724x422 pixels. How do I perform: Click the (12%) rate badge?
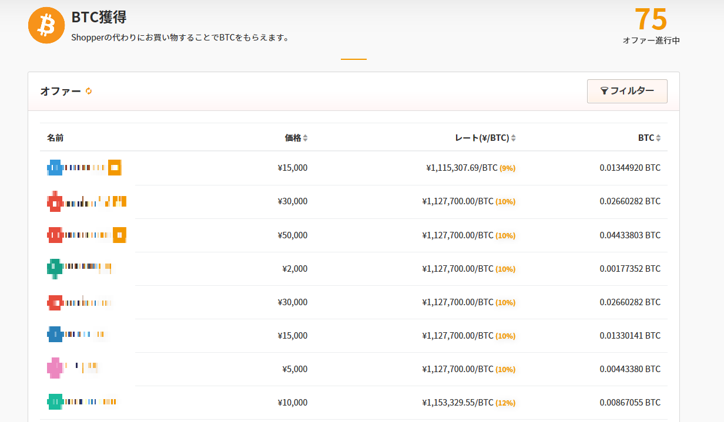click(505, 403)
